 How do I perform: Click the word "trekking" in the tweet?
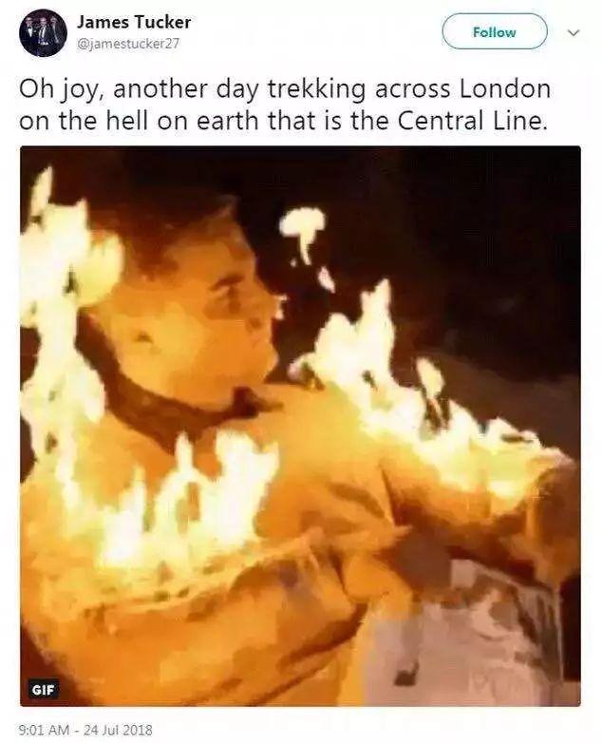point(316,90)
